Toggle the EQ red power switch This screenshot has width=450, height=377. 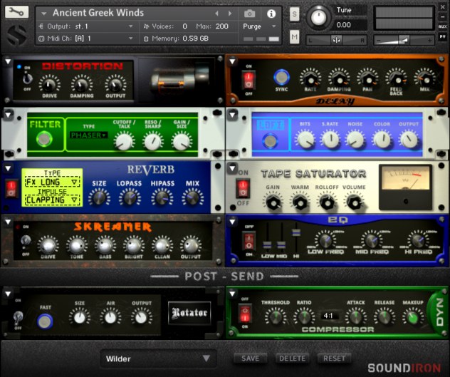[x=248, y=241]
